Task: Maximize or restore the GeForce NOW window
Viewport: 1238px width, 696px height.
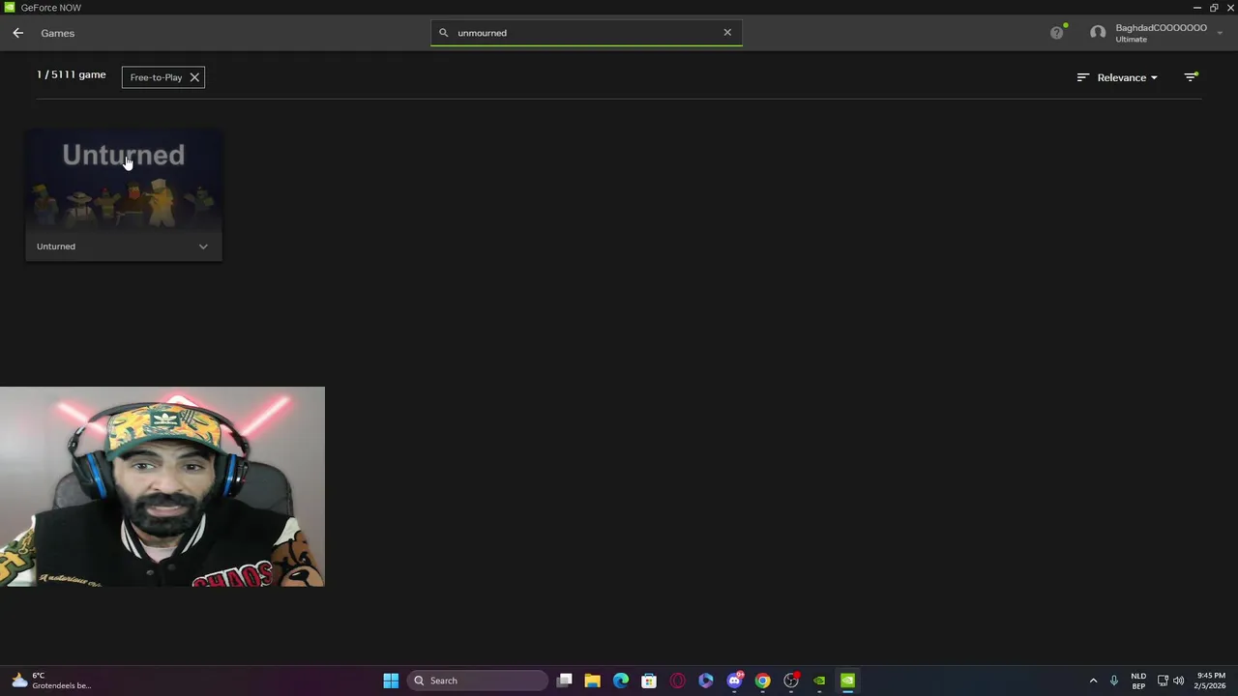Action: 1214,8
